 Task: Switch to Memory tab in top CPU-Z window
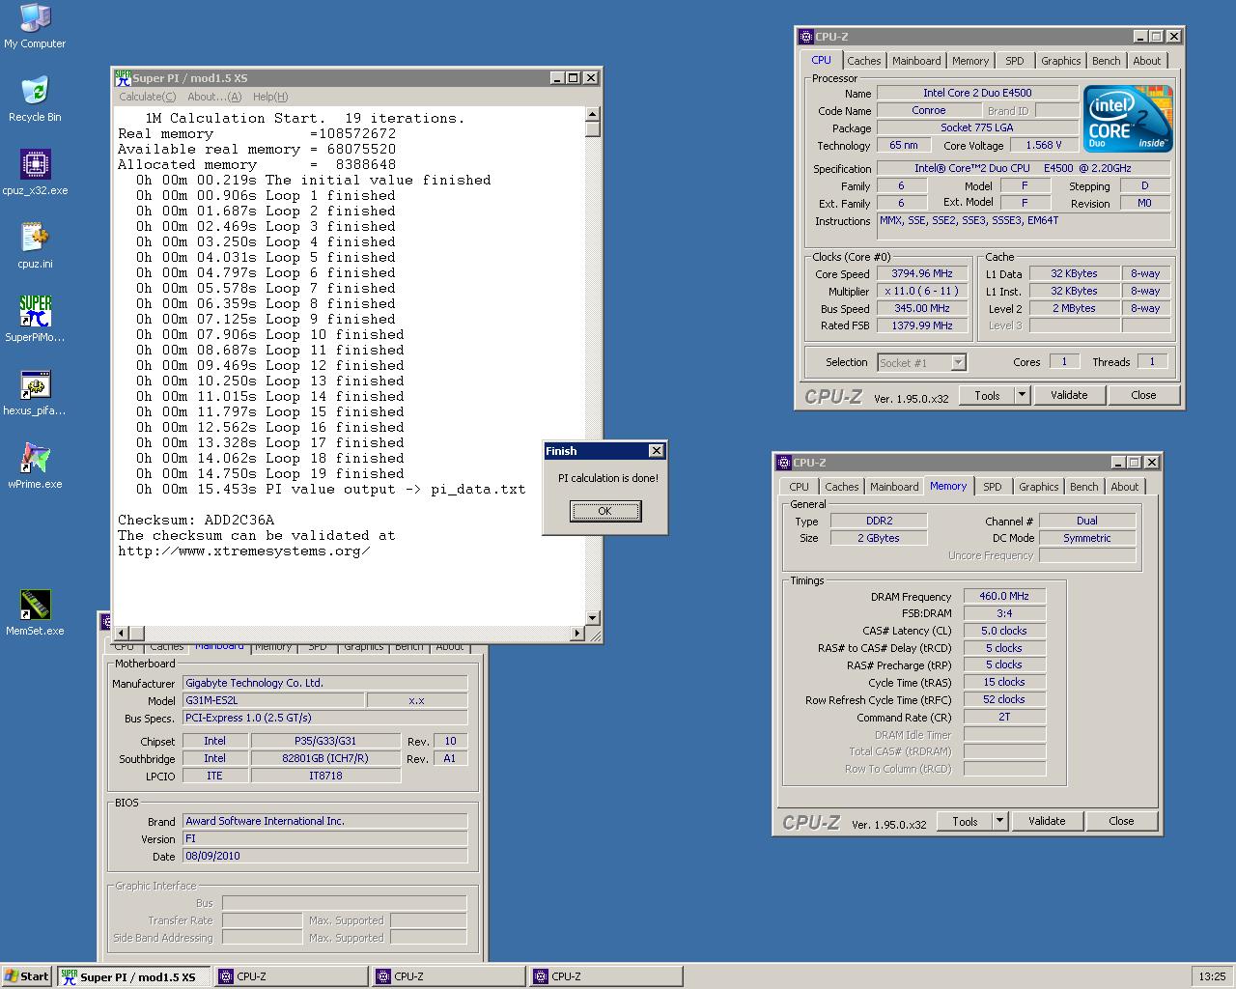(x=970, y=61)
